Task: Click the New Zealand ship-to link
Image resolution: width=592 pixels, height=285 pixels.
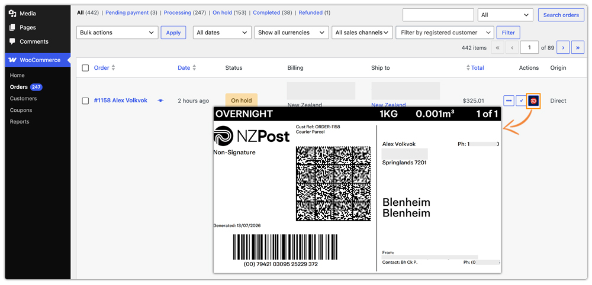Action: tap(388, 105)
